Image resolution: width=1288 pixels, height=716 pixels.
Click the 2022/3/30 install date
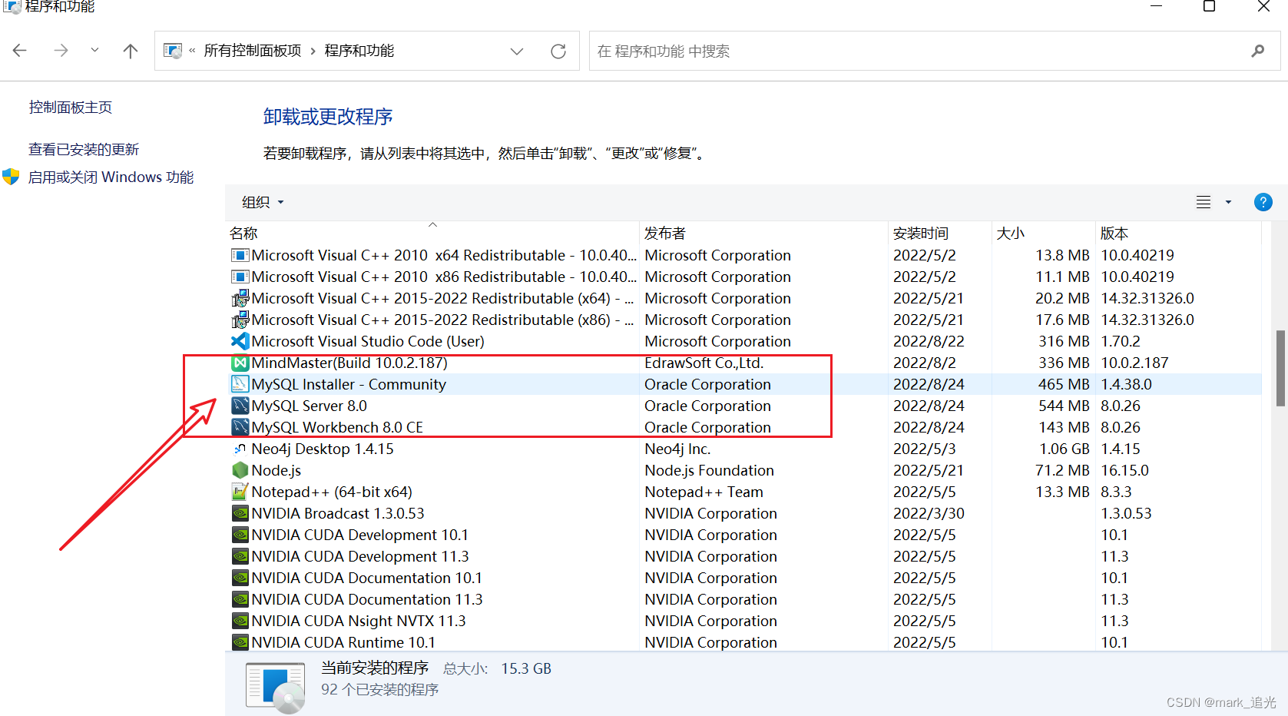[929, 513]
